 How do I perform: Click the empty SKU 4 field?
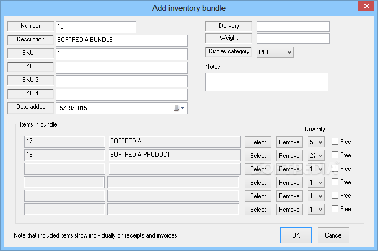click(x=122, y=94)
